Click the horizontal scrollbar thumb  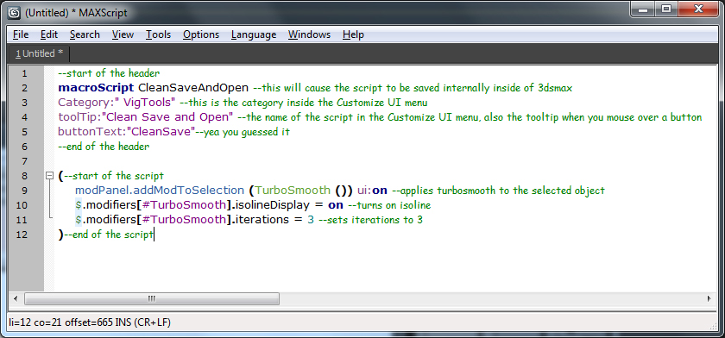click(x=152, y=298)
